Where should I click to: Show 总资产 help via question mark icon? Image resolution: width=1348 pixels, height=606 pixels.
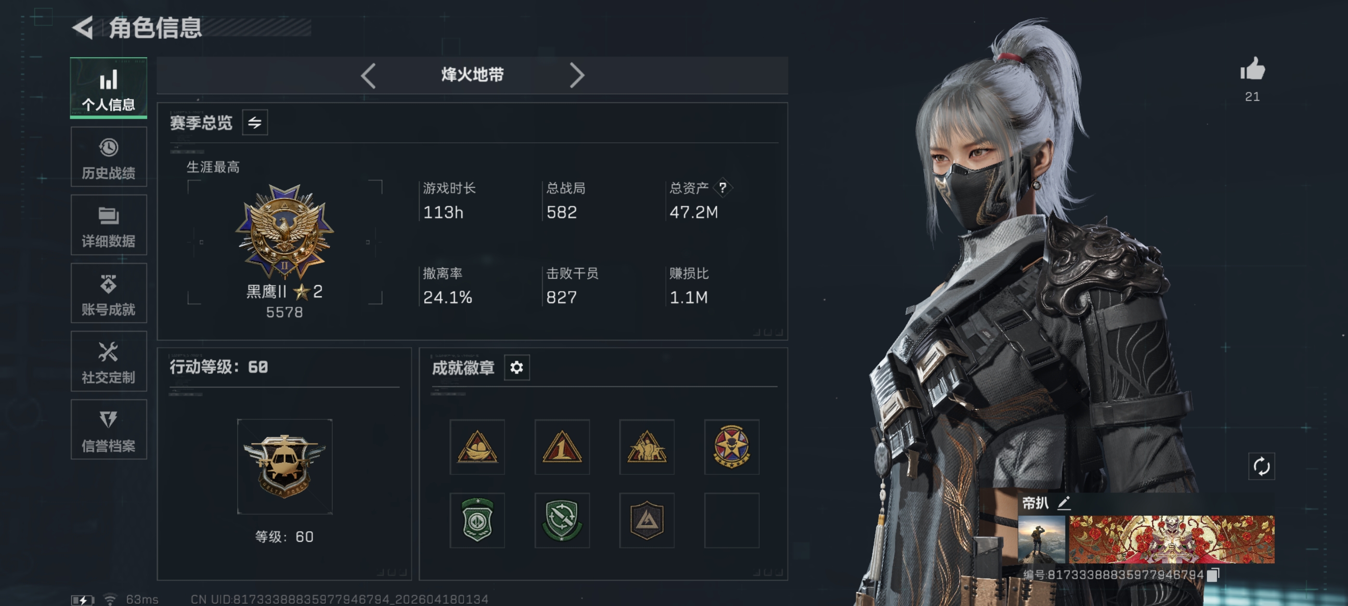pyautogui.click(x=723, y=188)
